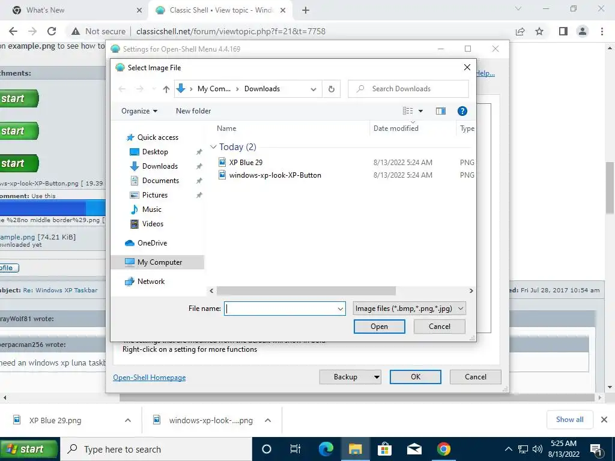Viewport: 615px width, 461px height.
Task: Expand address bar path history dropdown
Action: [314, 89]
